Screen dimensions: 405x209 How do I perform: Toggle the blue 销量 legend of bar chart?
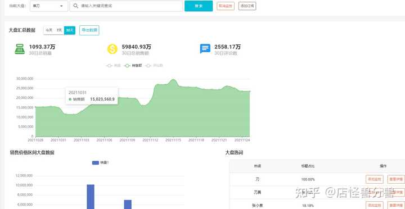click(x=101, y=162)
